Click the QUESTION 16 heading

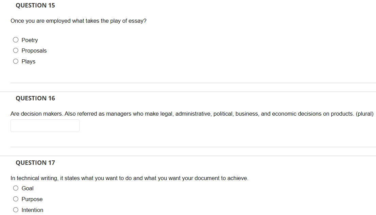35,98
